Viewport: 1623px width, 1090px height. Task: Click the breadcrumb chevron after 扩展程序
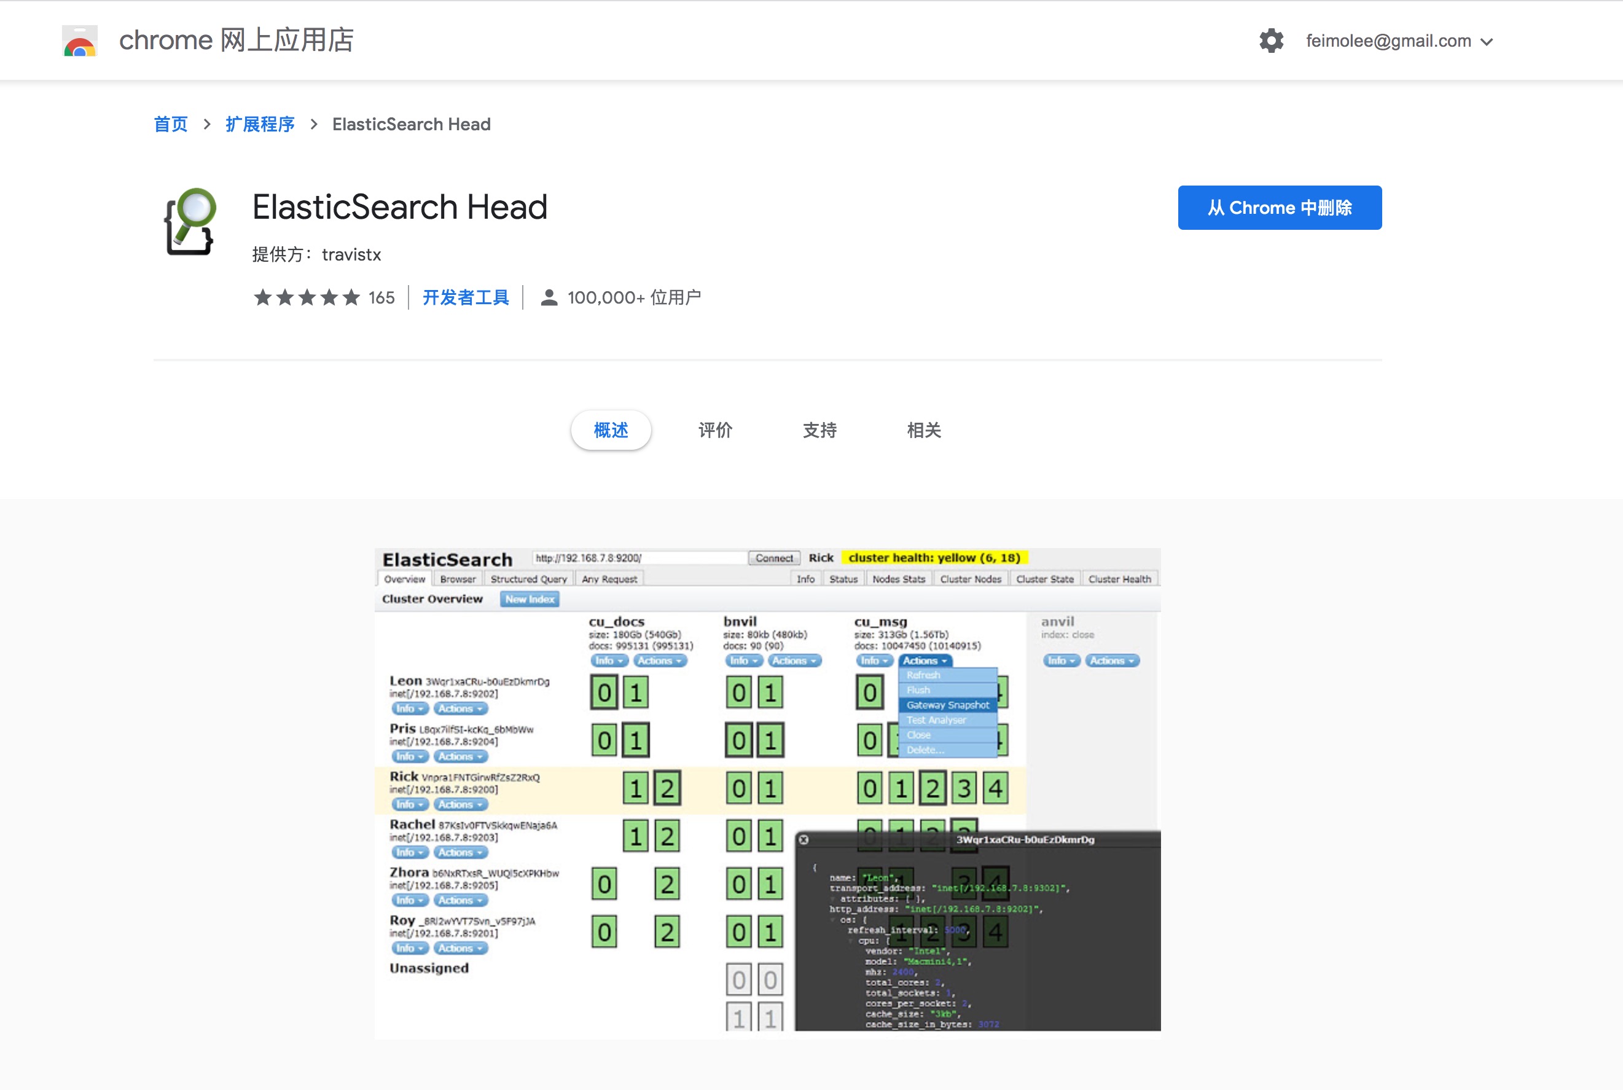click(314, 125)
